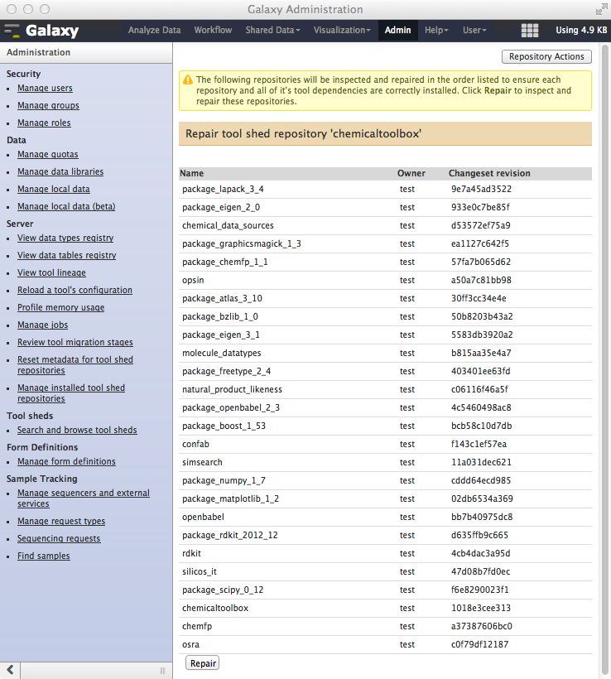Screen dimensions: 611x679
Task: Open Manage data libraries link
Action: point(60,171)
